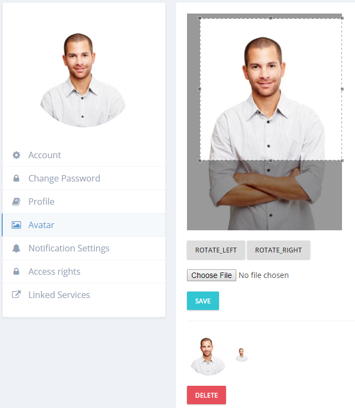Open the Linked Services page
The height and width of the screenshot is (408, 355).
point(84,295)
